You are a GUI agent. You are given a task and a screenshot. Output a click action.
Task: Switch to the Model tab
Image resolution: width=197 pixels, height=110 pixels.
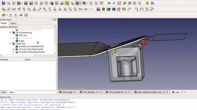4,23
